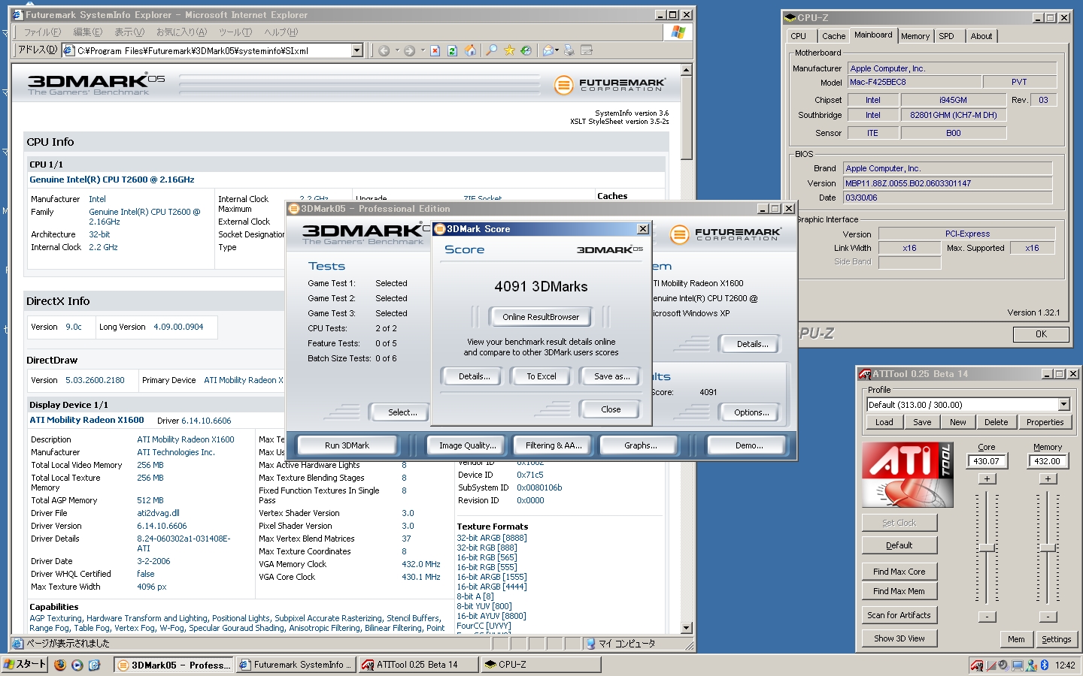This screenshot has width=1083, height=676.
Task: Switch to the Cache tab in CPU-Z
Action: pos(833,36)
